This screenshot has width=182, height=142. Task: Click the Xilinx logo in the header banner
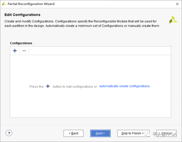pos(173,20)
